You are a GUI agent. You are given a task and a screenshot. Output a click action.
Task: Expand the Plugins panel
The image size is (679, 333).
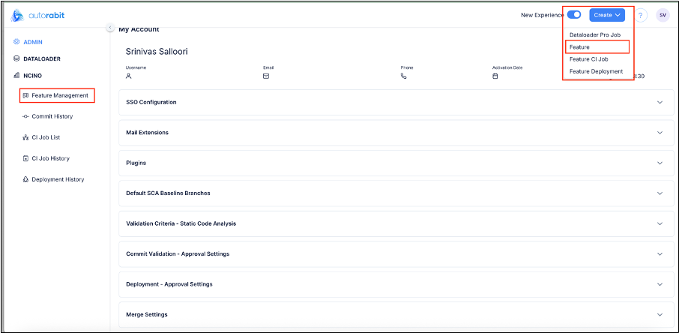pos(660,163)
